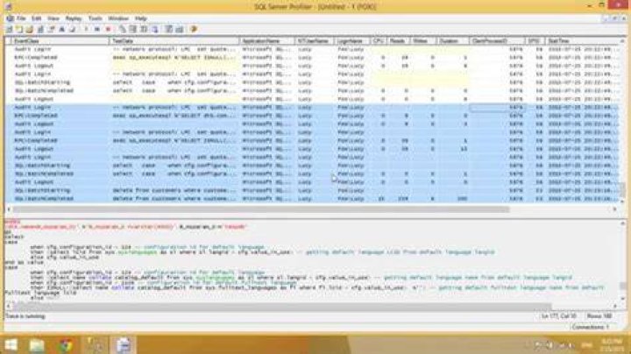Click the StartTime column header
Viewport: 631px width, 354px height.
[x=582, y=41]
